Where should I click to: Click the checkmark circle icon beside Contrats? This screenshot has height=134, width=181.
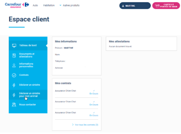14,75
